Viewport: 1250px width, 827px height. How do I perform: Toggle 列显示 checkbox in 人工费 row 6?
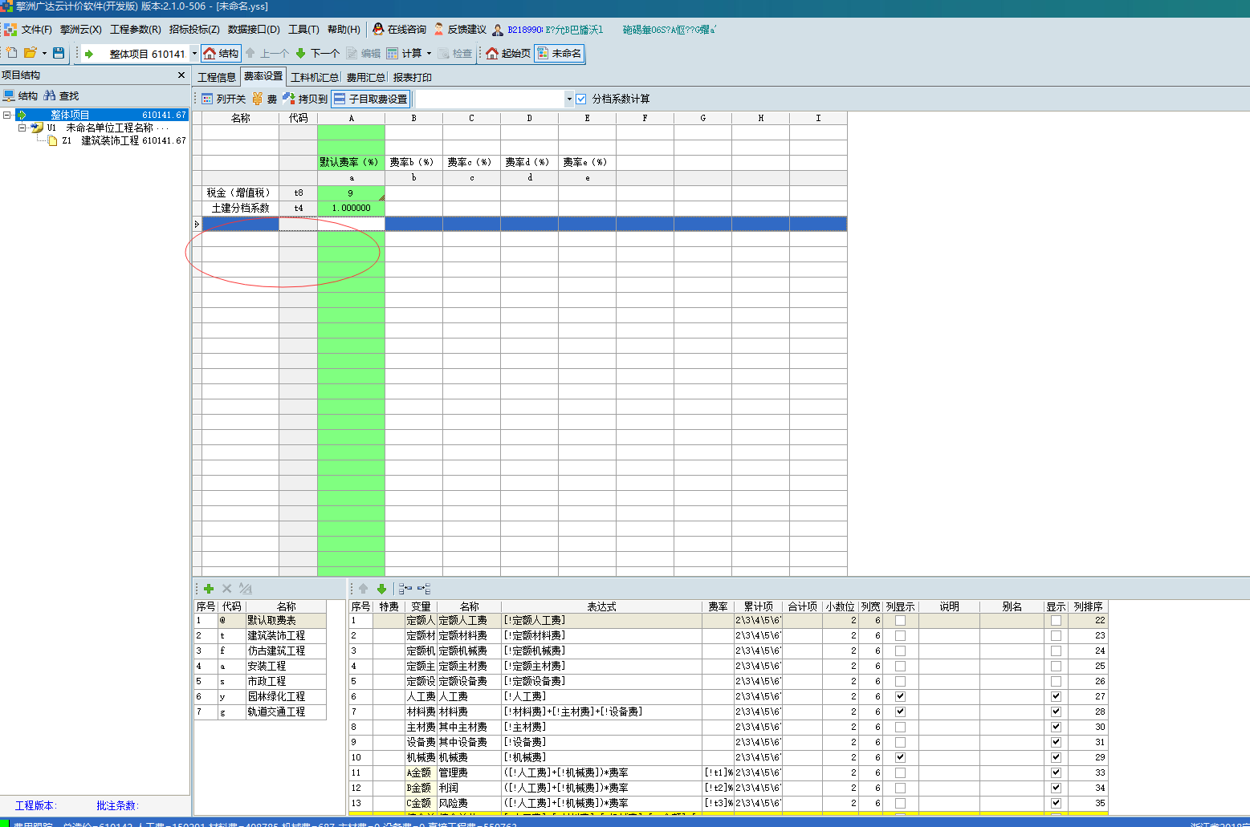coord(900,697)
